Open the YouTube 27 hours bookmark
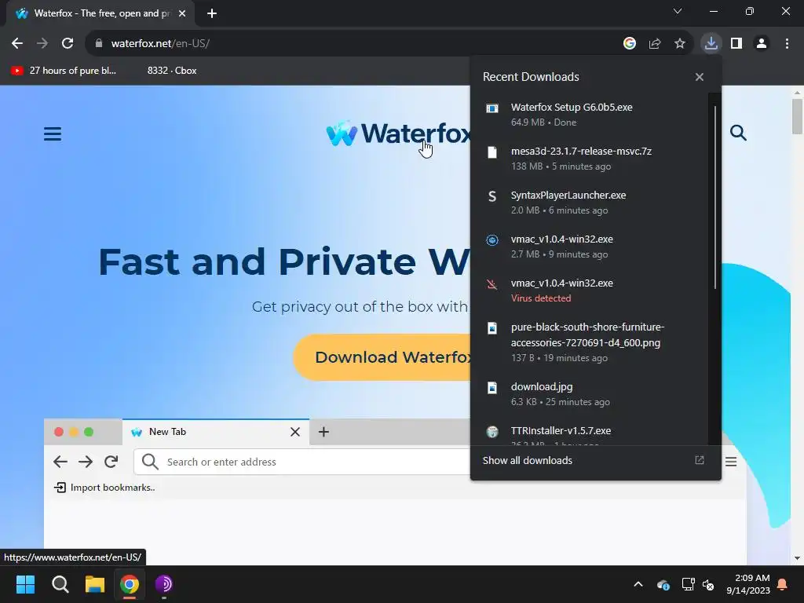804x603 pixels. [x=64, y=70]
